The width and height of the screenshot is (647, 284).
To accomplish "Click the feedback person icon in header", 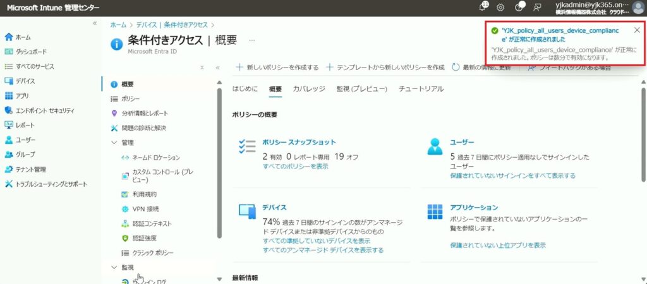I will (537, 8).
